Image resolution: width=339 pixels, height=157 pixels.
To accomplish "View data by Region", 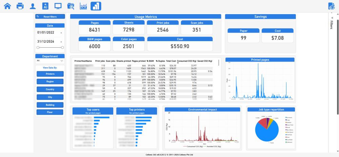I will click(50, 82).
